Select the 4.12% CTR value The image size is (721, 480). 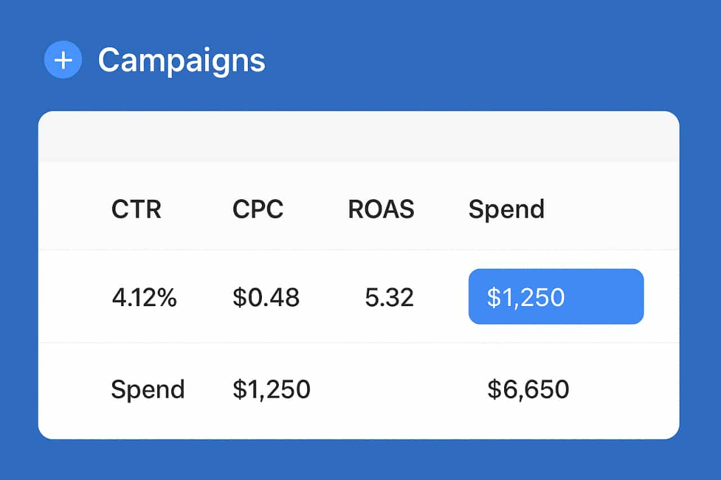(x=145, y=297)
